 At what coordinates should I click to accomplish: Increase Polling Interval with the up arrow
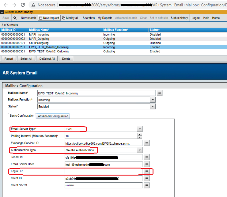140,134
